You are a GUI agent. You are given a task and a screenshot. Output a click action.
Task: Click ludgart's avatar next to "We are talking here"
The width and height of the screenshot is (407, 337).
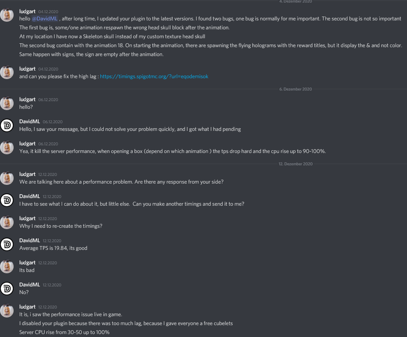pyautogui.click(x=7, y=178)
